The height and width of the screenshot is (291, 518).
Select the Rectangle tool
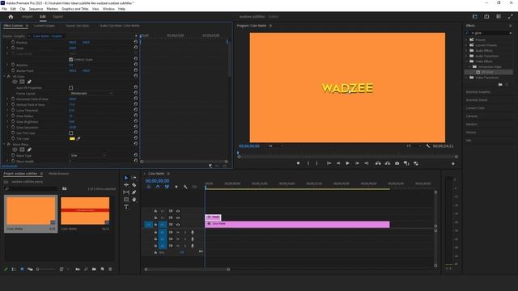[x=126, y=200]
